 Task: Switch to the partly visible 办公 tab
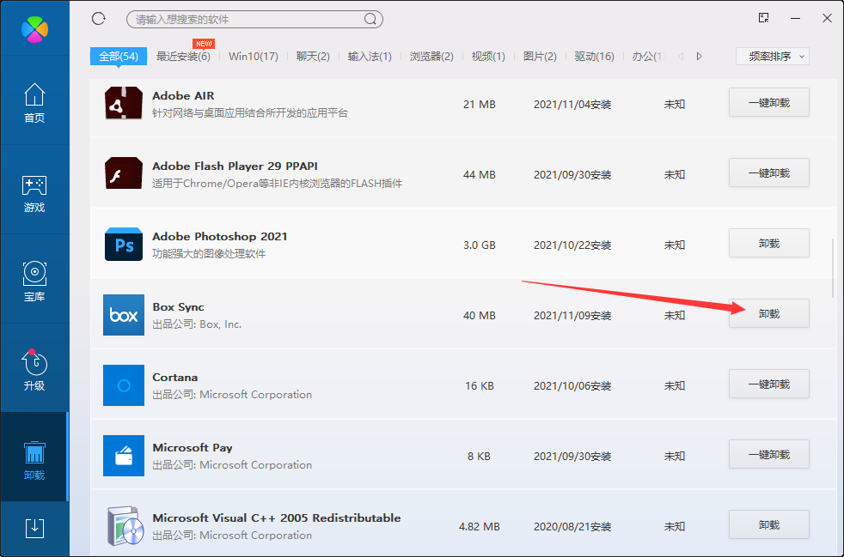pyautogui.click(x=648, y=57)
